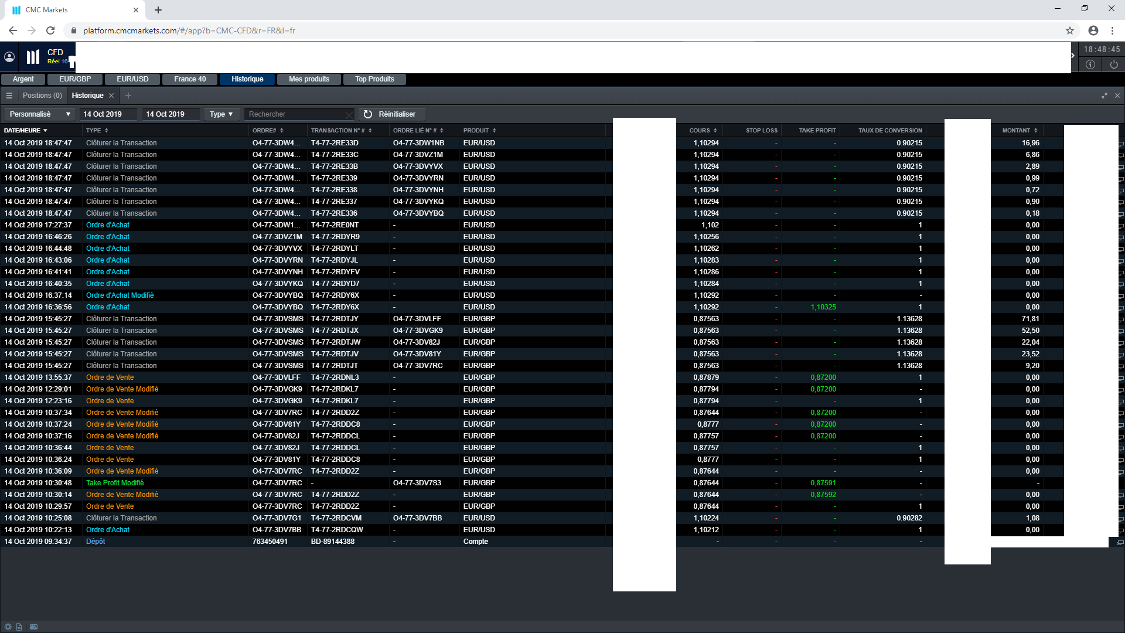This screenshot has width=1125, height=633.
Task: Shrink panel with collapse arrows icon
Action: (1104, 96)
